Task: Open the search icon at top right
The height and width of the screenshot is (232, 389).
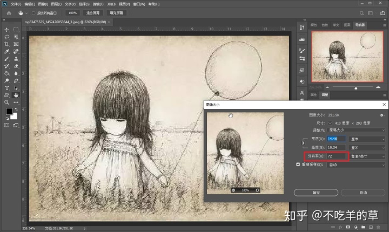Action: tap(361, 13)
